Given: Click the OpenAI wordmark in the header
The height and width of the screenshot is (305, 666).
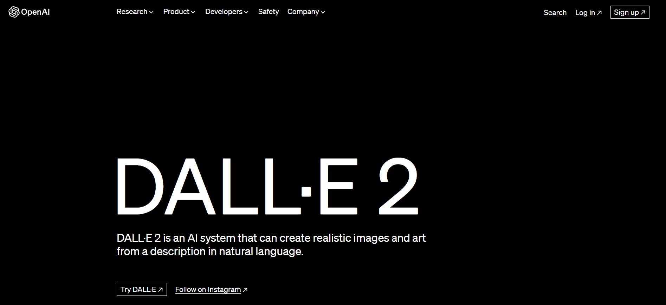Looking at the screenshot, I should [x=35, y=12].
